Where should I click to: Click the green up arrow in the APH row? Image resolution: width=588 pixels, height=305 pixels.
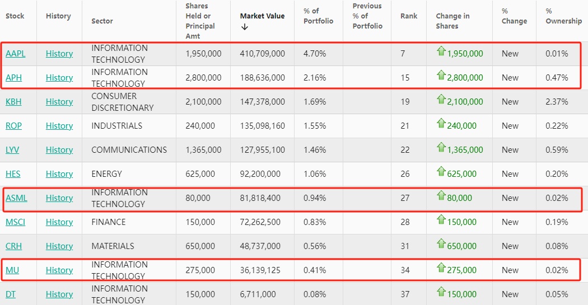[441, 77]
